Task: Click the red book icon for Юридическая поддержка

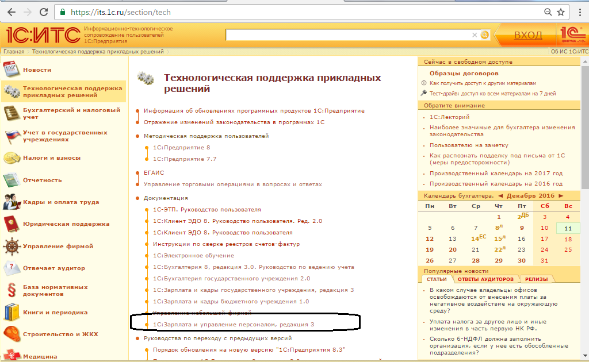Action: click(x=12, y=224)
